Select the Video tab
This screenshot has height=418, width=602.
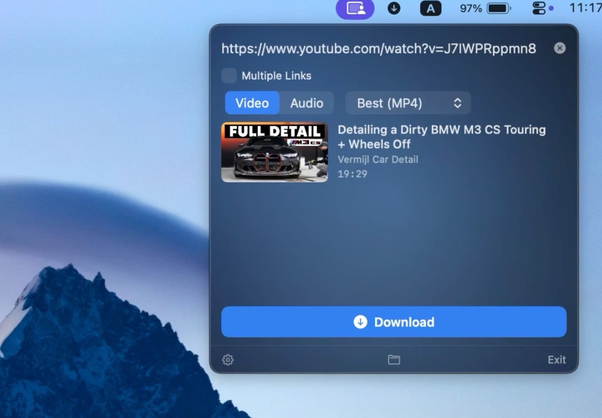click(x=252, y=103)
